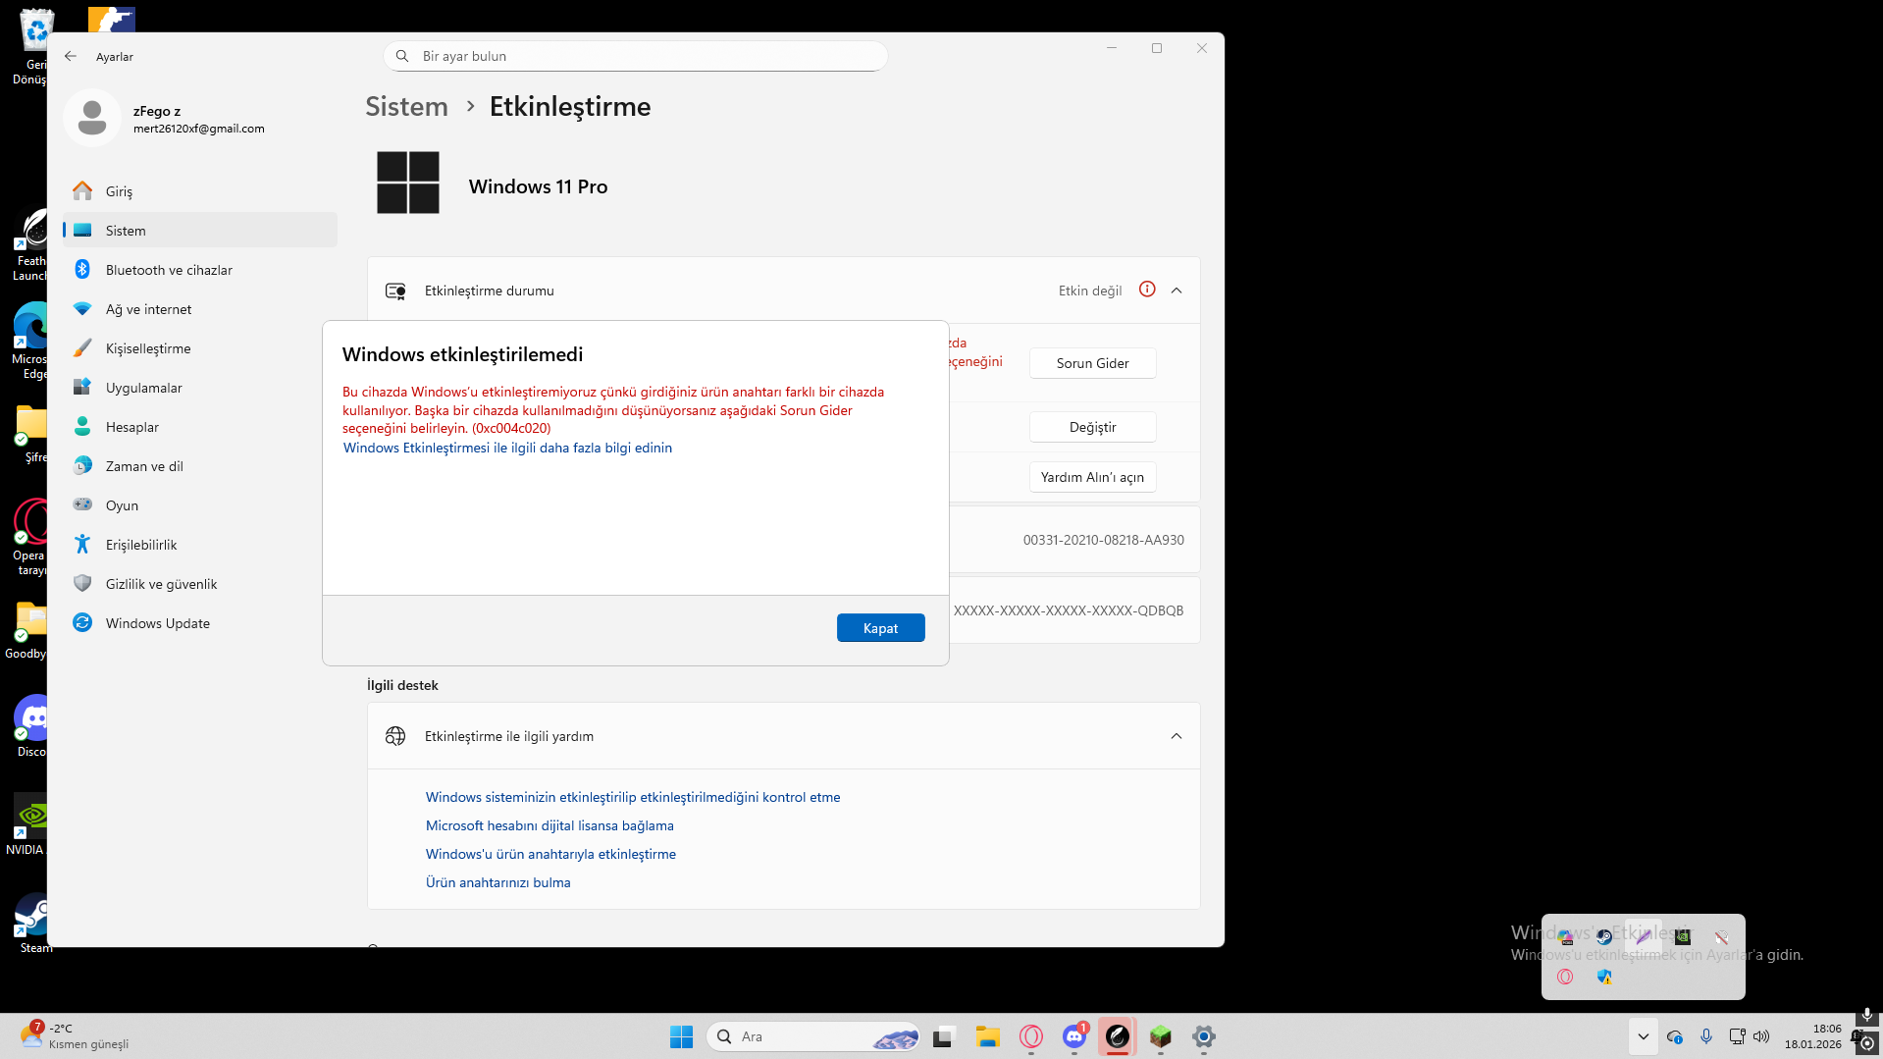
Task: Select the Feather Launcher desktop shortcut
Action: click(29, 245)
